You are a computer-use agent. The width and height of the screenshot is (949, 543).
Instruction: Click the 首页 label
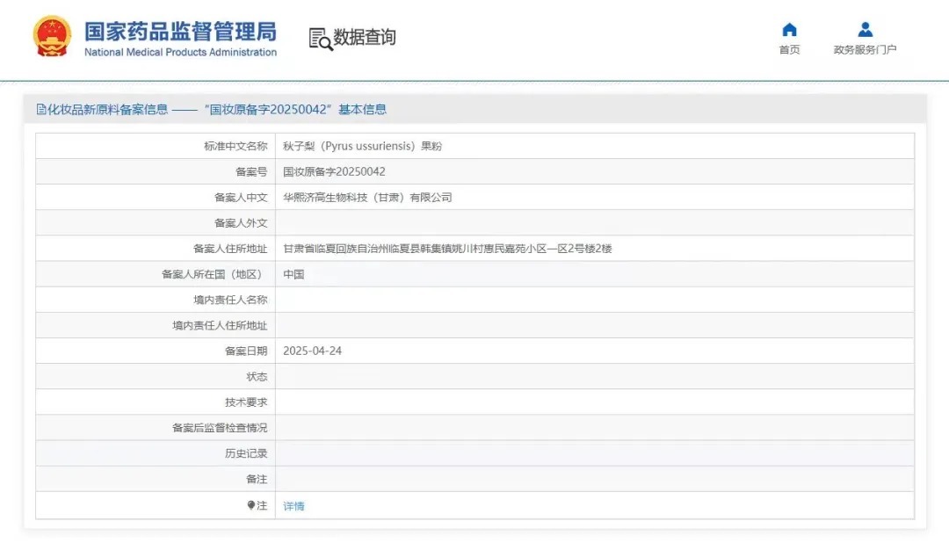pos(789,49)
